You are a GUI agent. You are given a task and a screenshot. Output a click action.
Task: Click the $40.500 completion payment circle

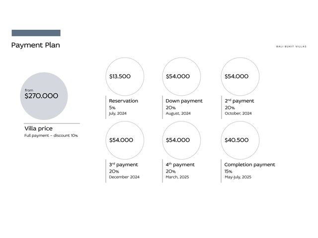pos(240,140)
